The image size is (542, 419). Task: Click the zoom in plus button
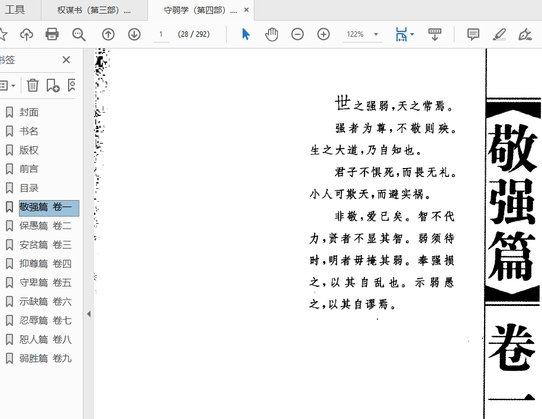324,34
